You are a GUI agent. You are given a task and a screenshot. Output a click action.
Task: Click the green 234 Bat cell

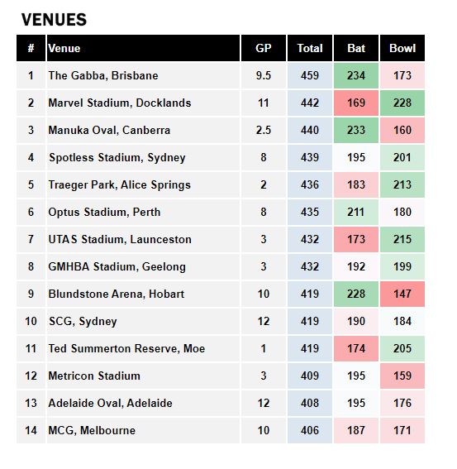(356, 75)
